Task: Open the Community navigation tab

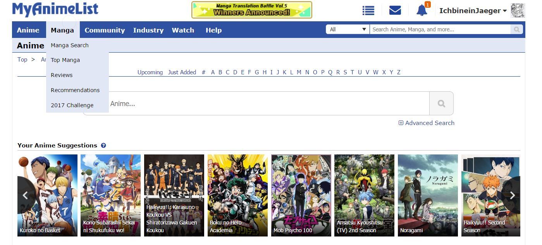Action: (x=105, y=30)
